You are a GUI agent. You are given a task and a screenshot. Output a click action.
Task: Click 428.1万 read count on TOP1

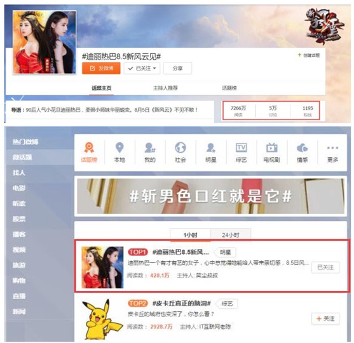[x=160, y=276]
